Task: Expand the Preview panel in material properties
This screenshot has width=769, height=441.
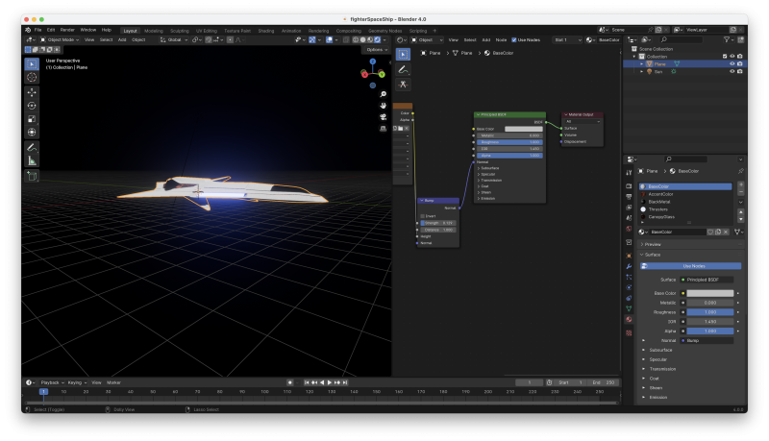Action: (x=642, y=244)
